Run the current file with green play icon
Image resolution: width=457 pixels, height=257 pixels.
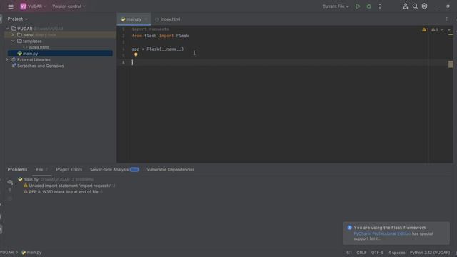(x=358, y=6)
